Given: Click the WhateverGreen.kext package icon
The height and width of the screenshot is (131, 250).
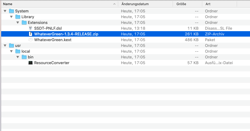Looking at the screenshot, I should (x=30, y=40).
